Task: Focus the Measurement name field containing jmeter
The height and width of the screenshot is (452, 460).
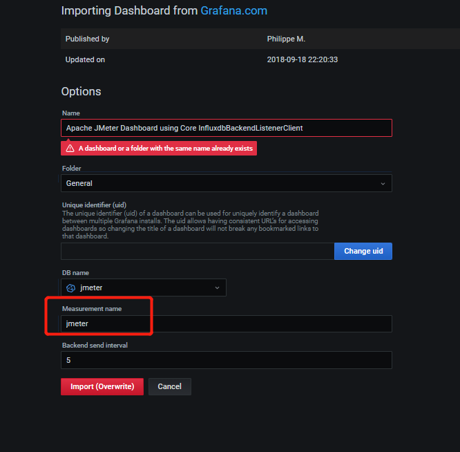Action: (x=226, y=323)
